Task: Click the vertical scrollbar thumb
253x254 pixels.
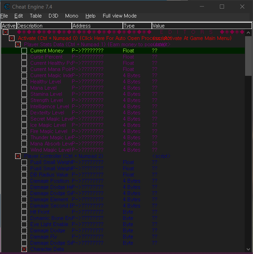Action: pos(248,56)
